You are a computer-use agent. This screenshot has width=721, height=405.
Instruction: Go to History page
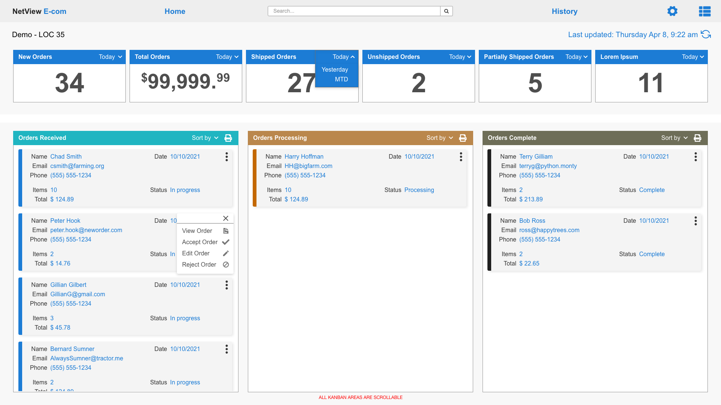pyautogui.click(x=564, y=11)
